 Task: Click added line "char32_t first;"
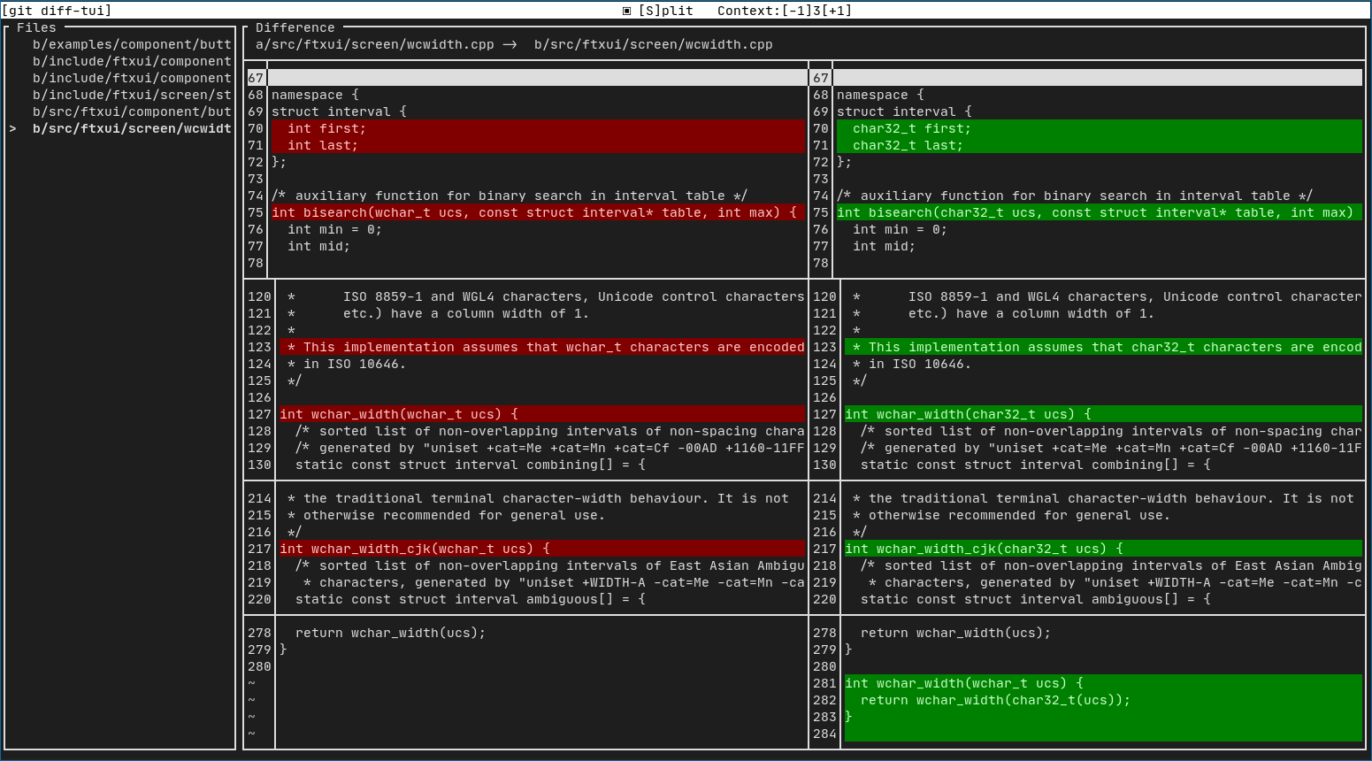(x=1100, y=128)
